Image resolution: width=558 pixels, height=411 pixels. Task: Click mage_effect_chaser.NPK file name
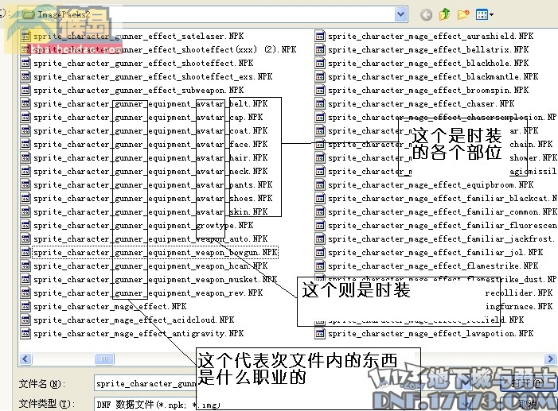(421, 103)
